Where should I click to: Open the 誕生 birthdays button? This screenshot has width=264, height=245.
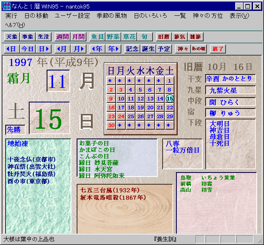point(148,49)
